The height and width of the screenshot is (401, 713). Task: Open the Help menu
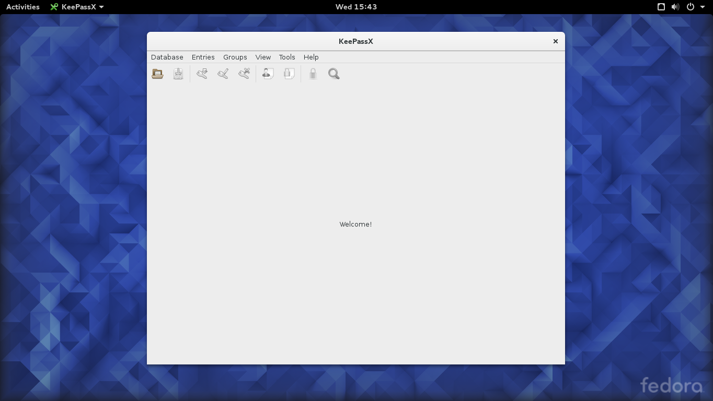(x=311, y=57)
